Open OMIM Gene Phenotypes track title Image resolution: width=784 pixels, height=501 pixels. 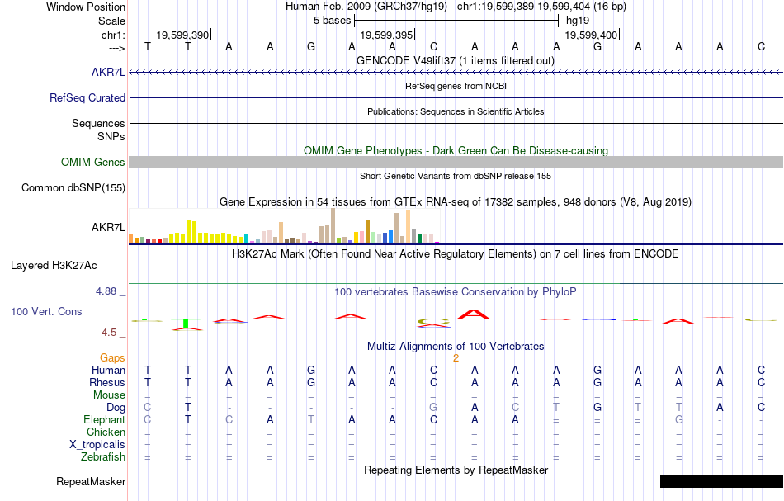(456, 150)
